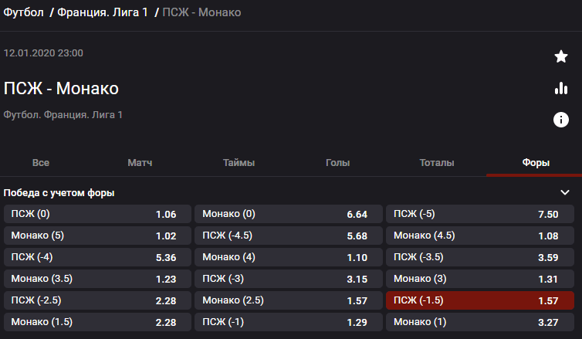Select the Форы tab
The height and width of the screenshot is (339, 582).
[x=536, y=163]
